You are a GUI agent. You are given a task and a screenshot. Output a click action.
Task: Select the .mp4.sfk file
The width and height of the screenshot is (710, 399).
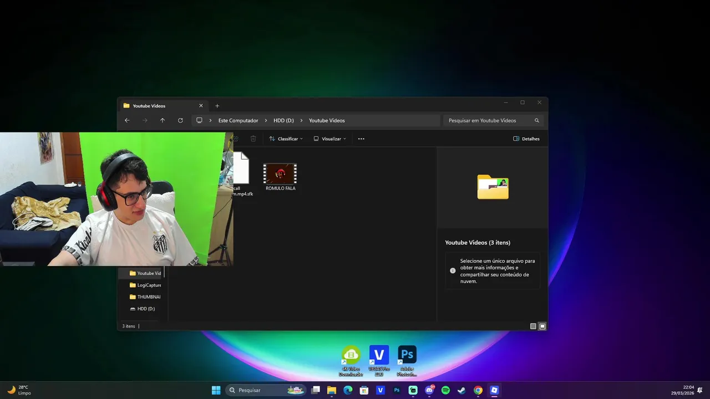[243, 175]
